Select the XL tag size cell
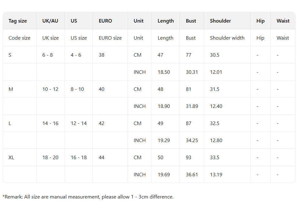 point(11,158)
